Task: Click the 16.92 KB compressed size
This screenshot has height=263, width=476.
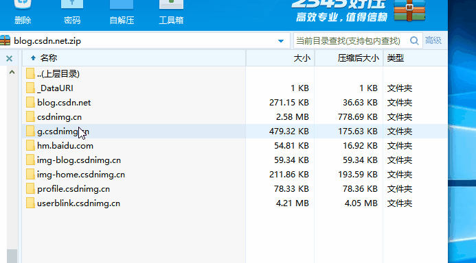Action: [x=360, y=146]
